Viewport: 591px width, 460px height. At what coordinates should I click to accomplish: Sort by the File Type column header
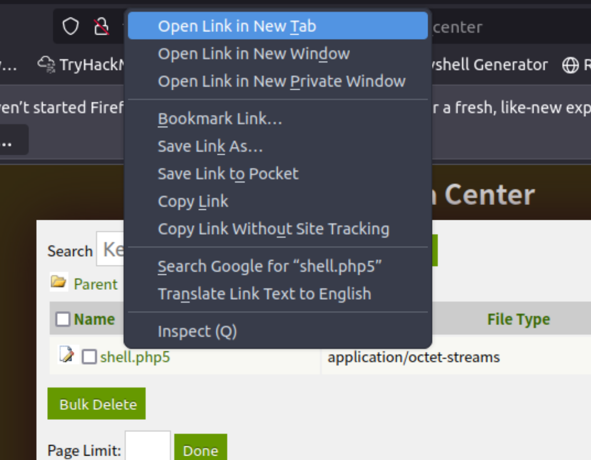click(x=518, y=319)
